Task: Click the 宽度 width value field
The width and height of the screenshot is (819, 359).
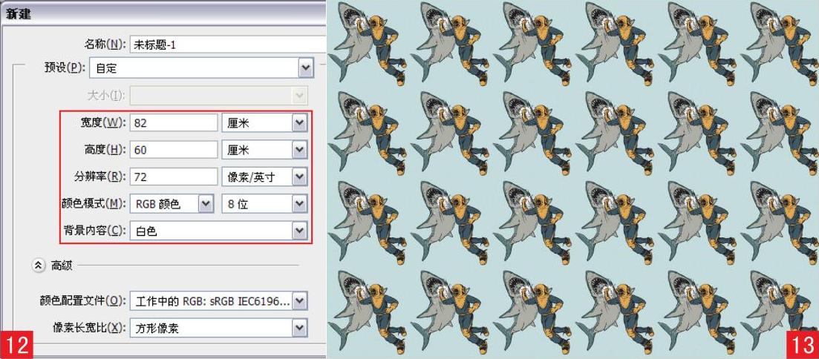Action: pos(174,122)
